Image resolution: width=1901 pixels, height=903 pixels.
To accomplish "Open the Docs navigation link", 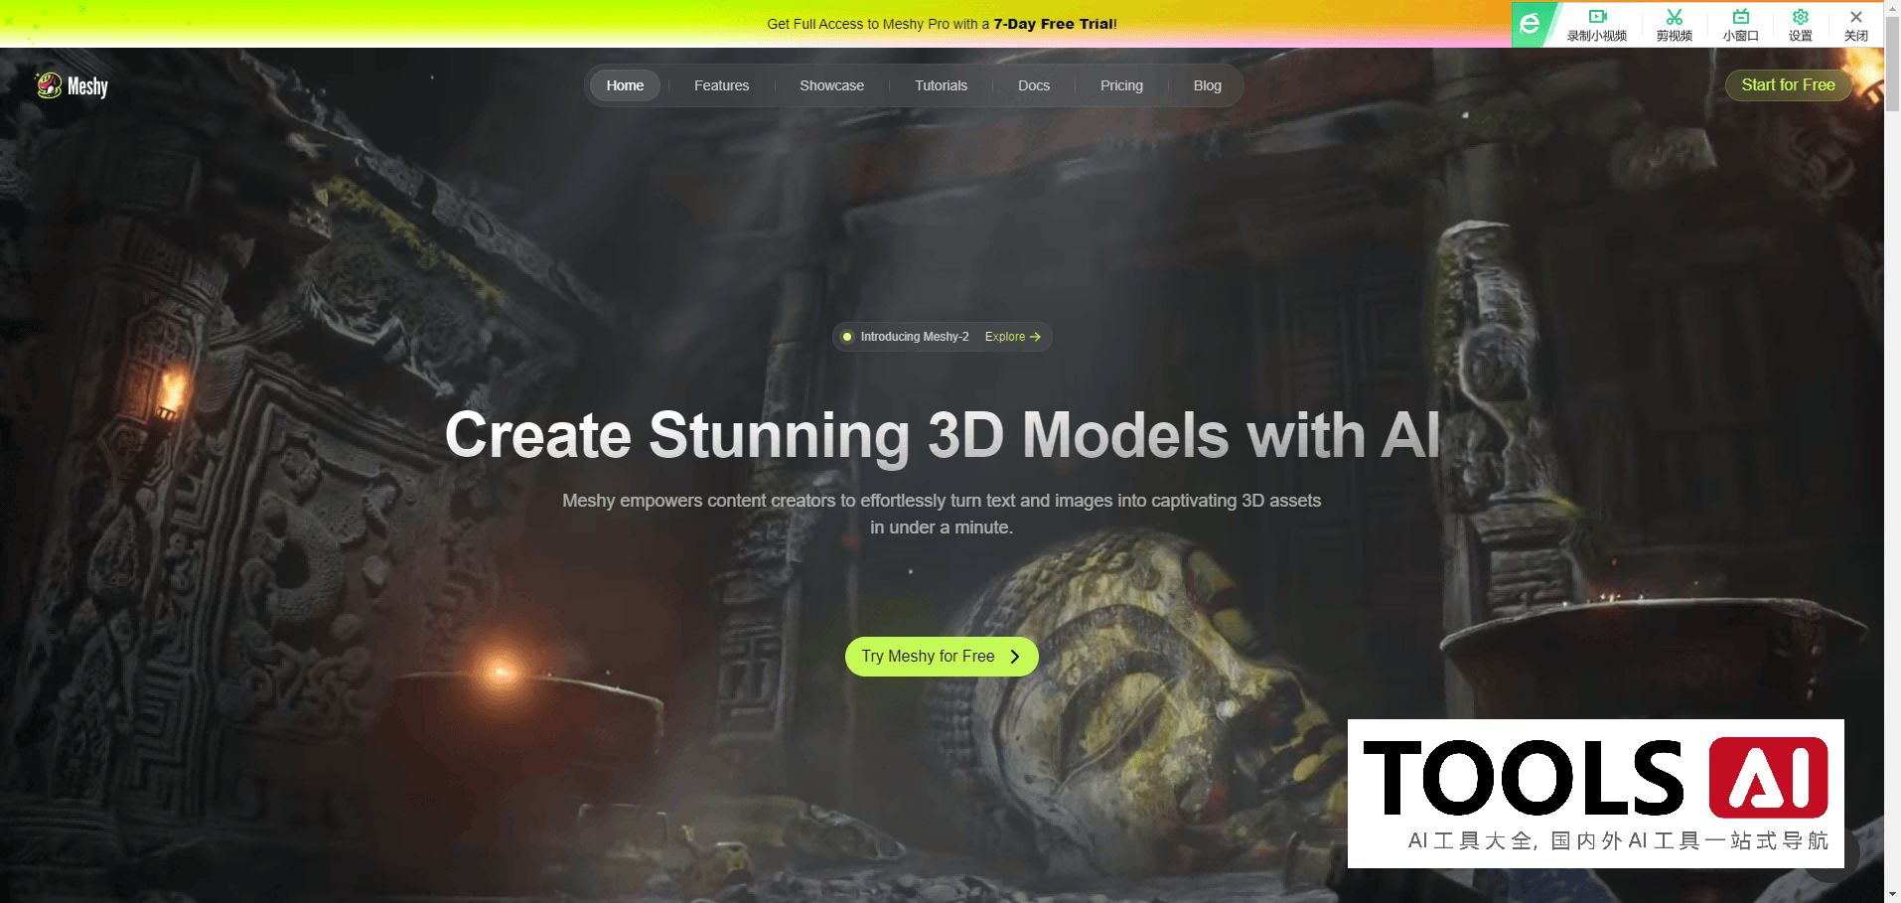I will (1033, 85).
